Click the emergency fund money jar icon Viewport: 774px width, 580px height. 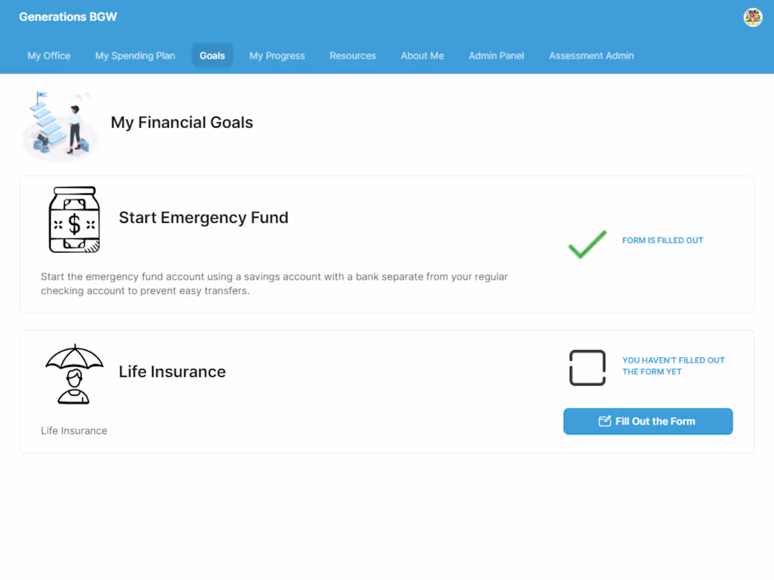coord(74,219)
